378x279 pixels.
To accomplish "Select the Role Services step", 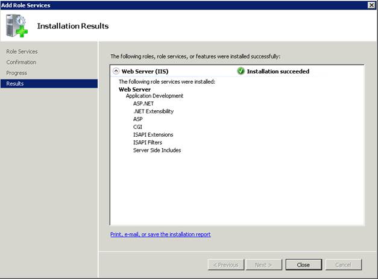I will (22, 52).
